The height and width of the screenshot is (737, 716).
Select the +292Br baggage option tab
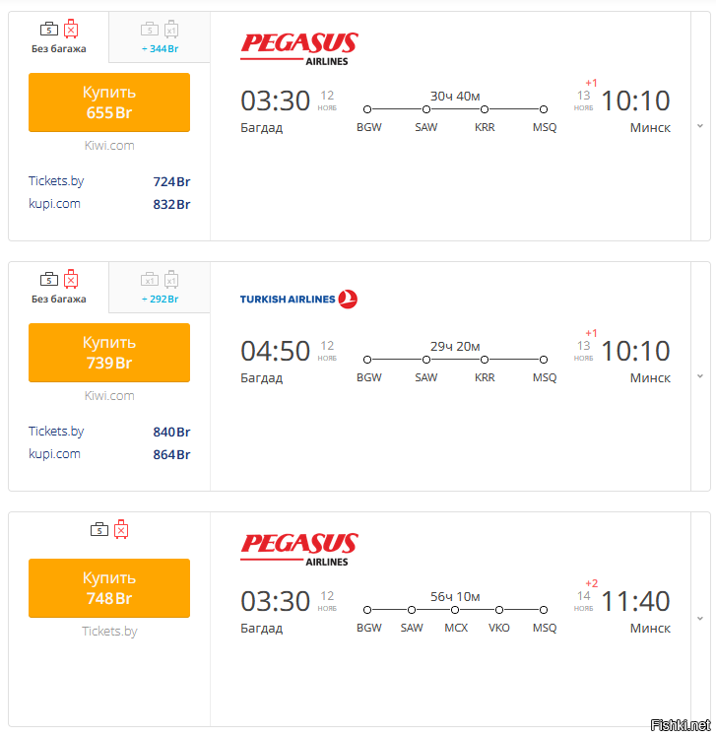160,287
